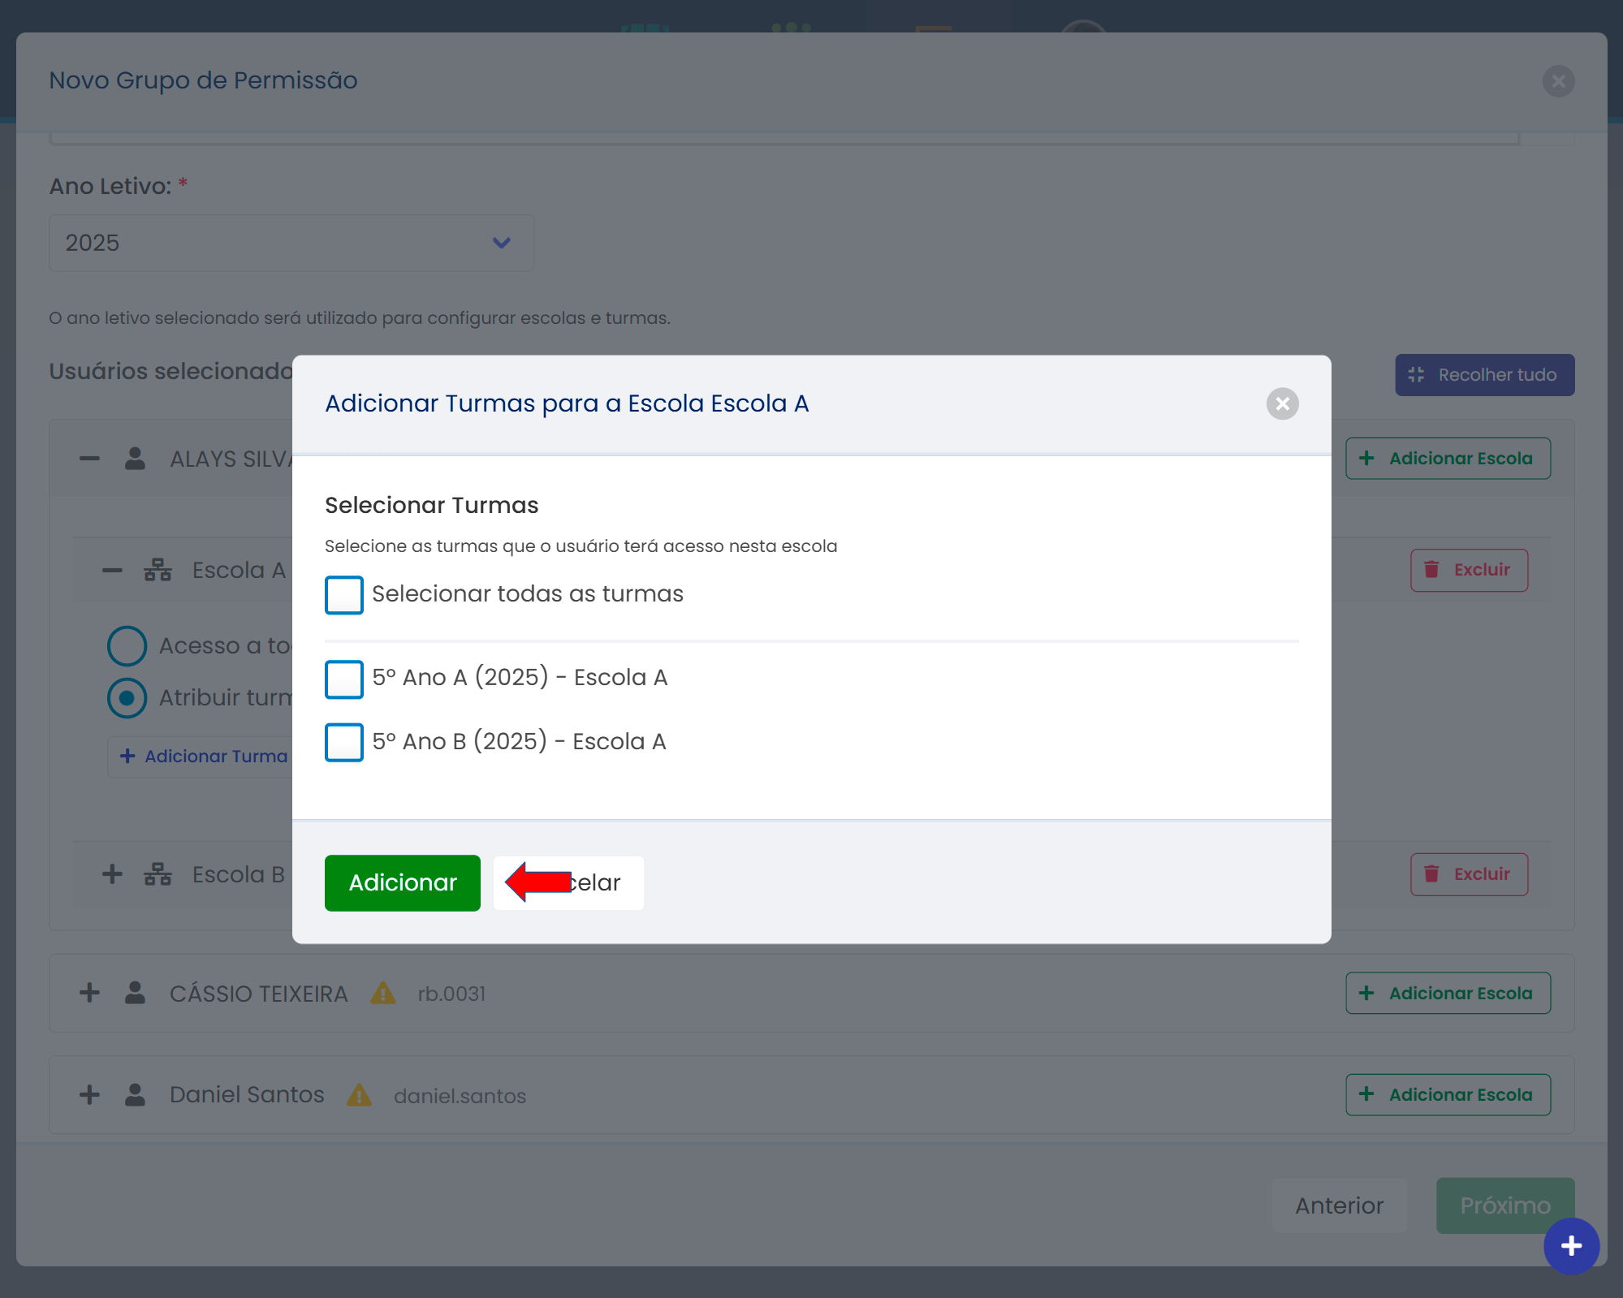Collapse the ALAYS SILVA user row
The image size is (1623, 1298).
[90, 459]
